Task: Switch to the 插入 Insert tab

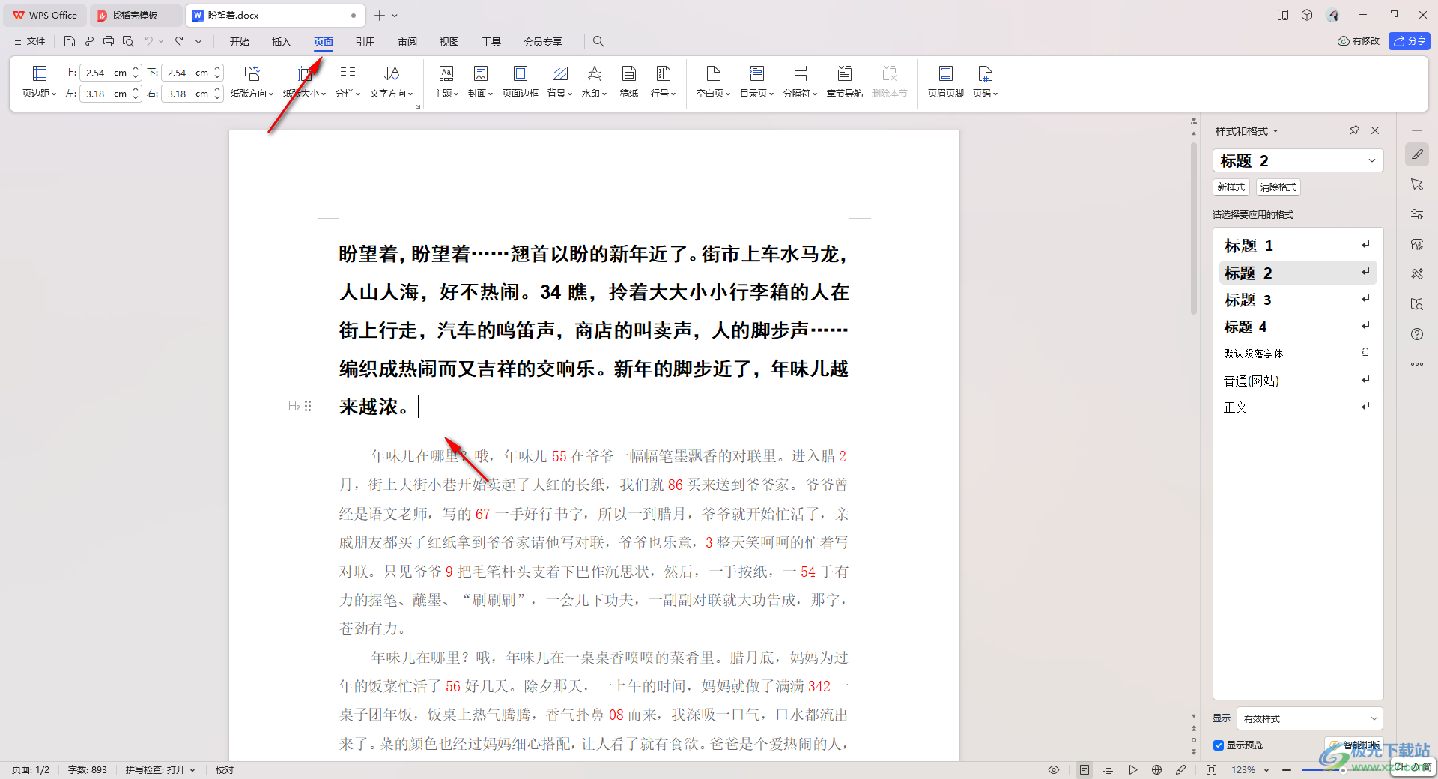Action: (281, 42)
